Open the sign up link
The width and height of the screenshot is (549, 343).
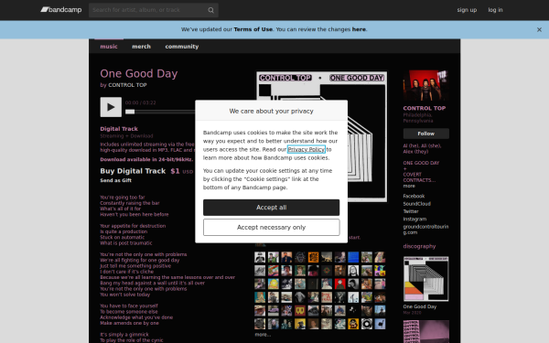point(467,10)
